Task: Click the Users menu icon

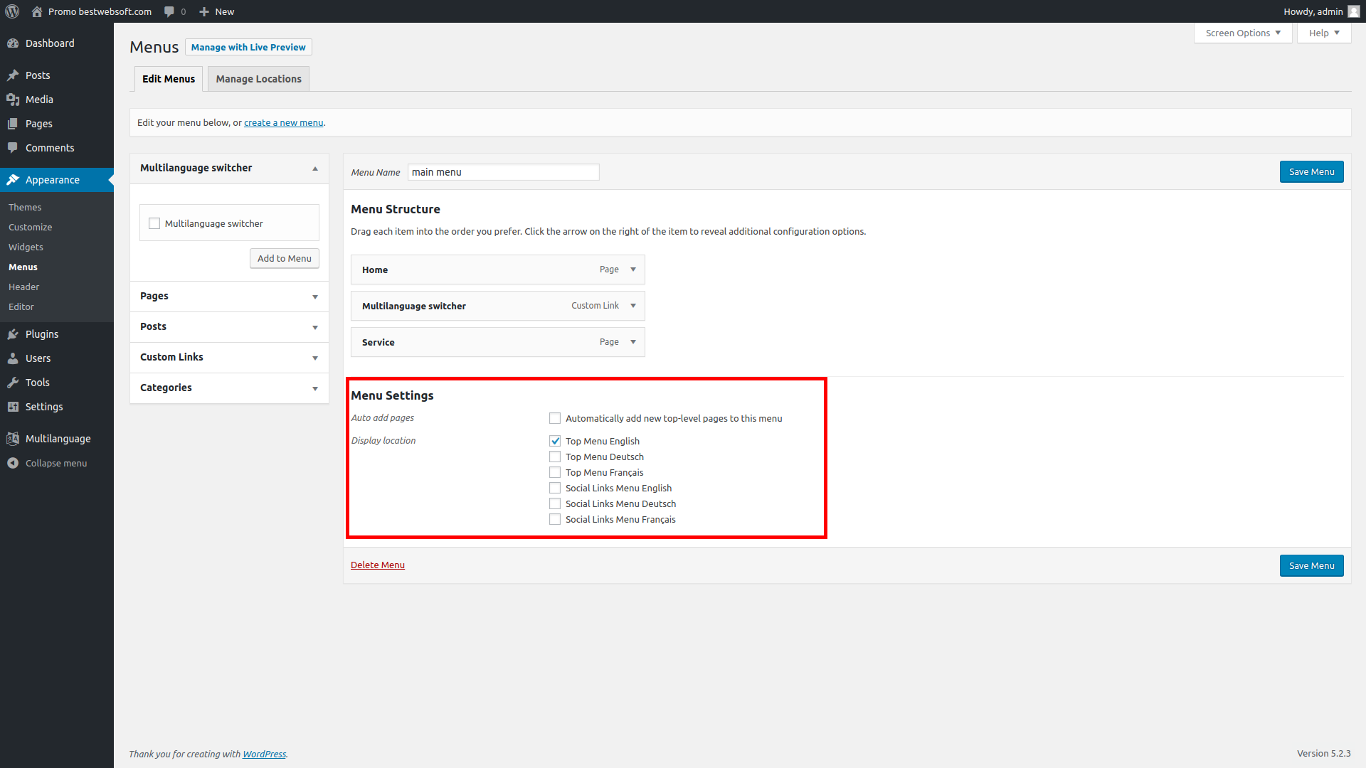Action: tap(13, 357)
